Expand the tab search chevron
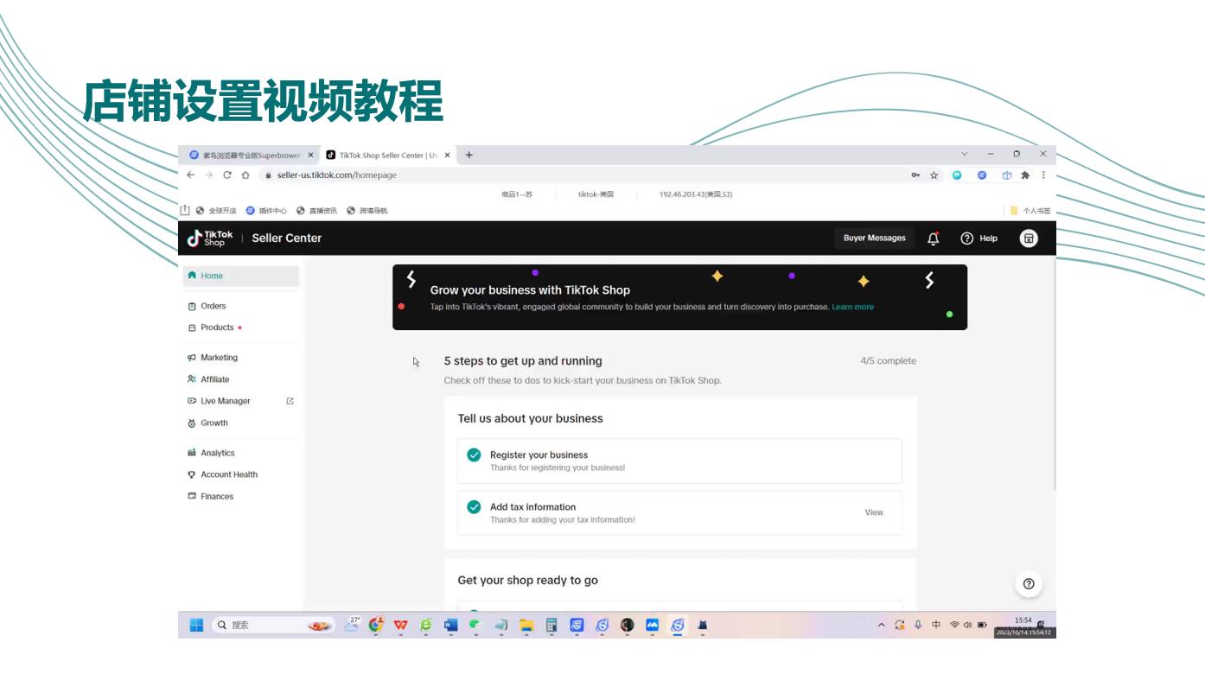 pos(965,154)
